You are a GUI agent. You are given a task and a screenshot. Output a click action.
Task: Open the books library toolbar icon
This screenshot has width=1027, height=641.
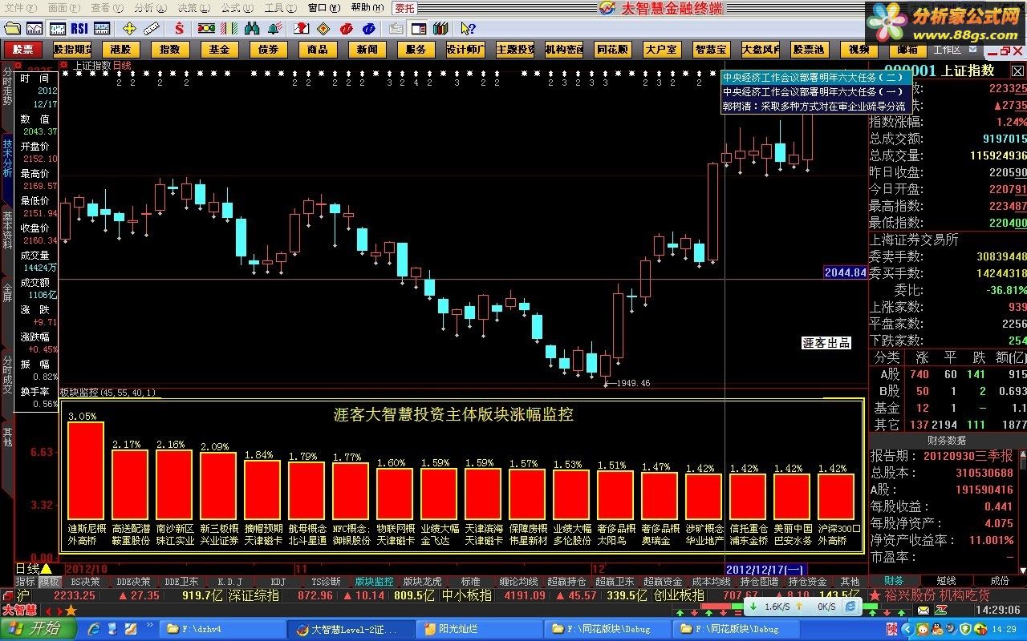[x=441, y=29]
